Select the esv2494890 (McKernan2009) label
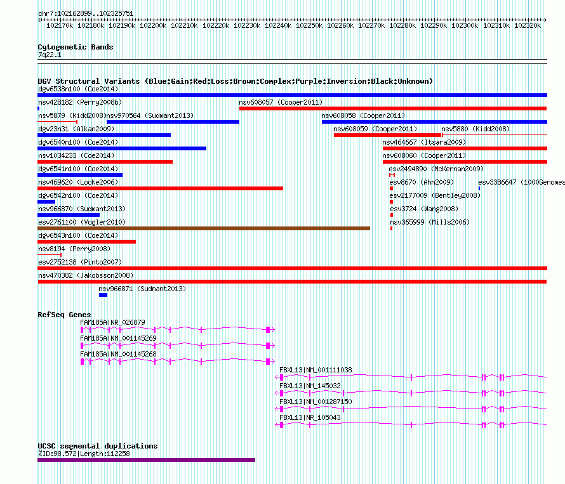Screen dimensions: 565x484 [436, 169]
